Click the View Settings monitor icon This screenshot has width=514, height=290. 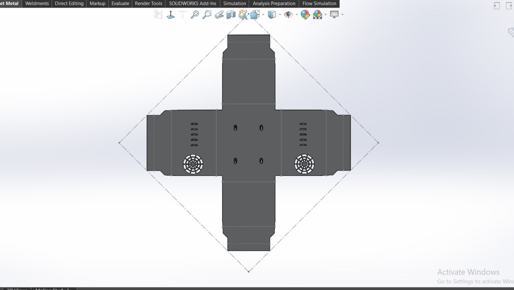coord(334,14)
